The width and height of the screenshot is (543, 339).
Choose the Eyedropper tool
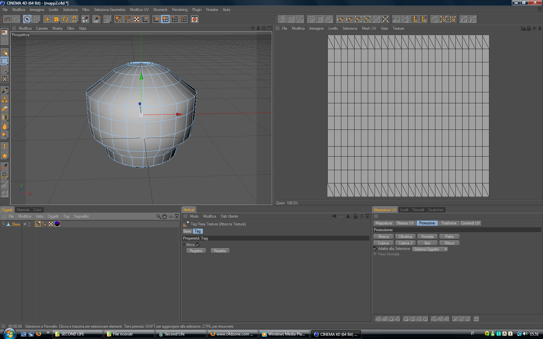pos(5,167)
